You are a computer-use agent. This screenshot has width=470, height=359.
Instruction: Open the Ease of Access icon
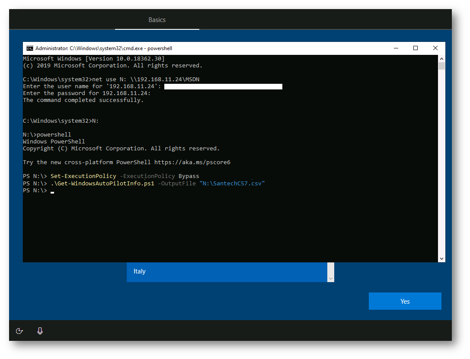(19, 331)
